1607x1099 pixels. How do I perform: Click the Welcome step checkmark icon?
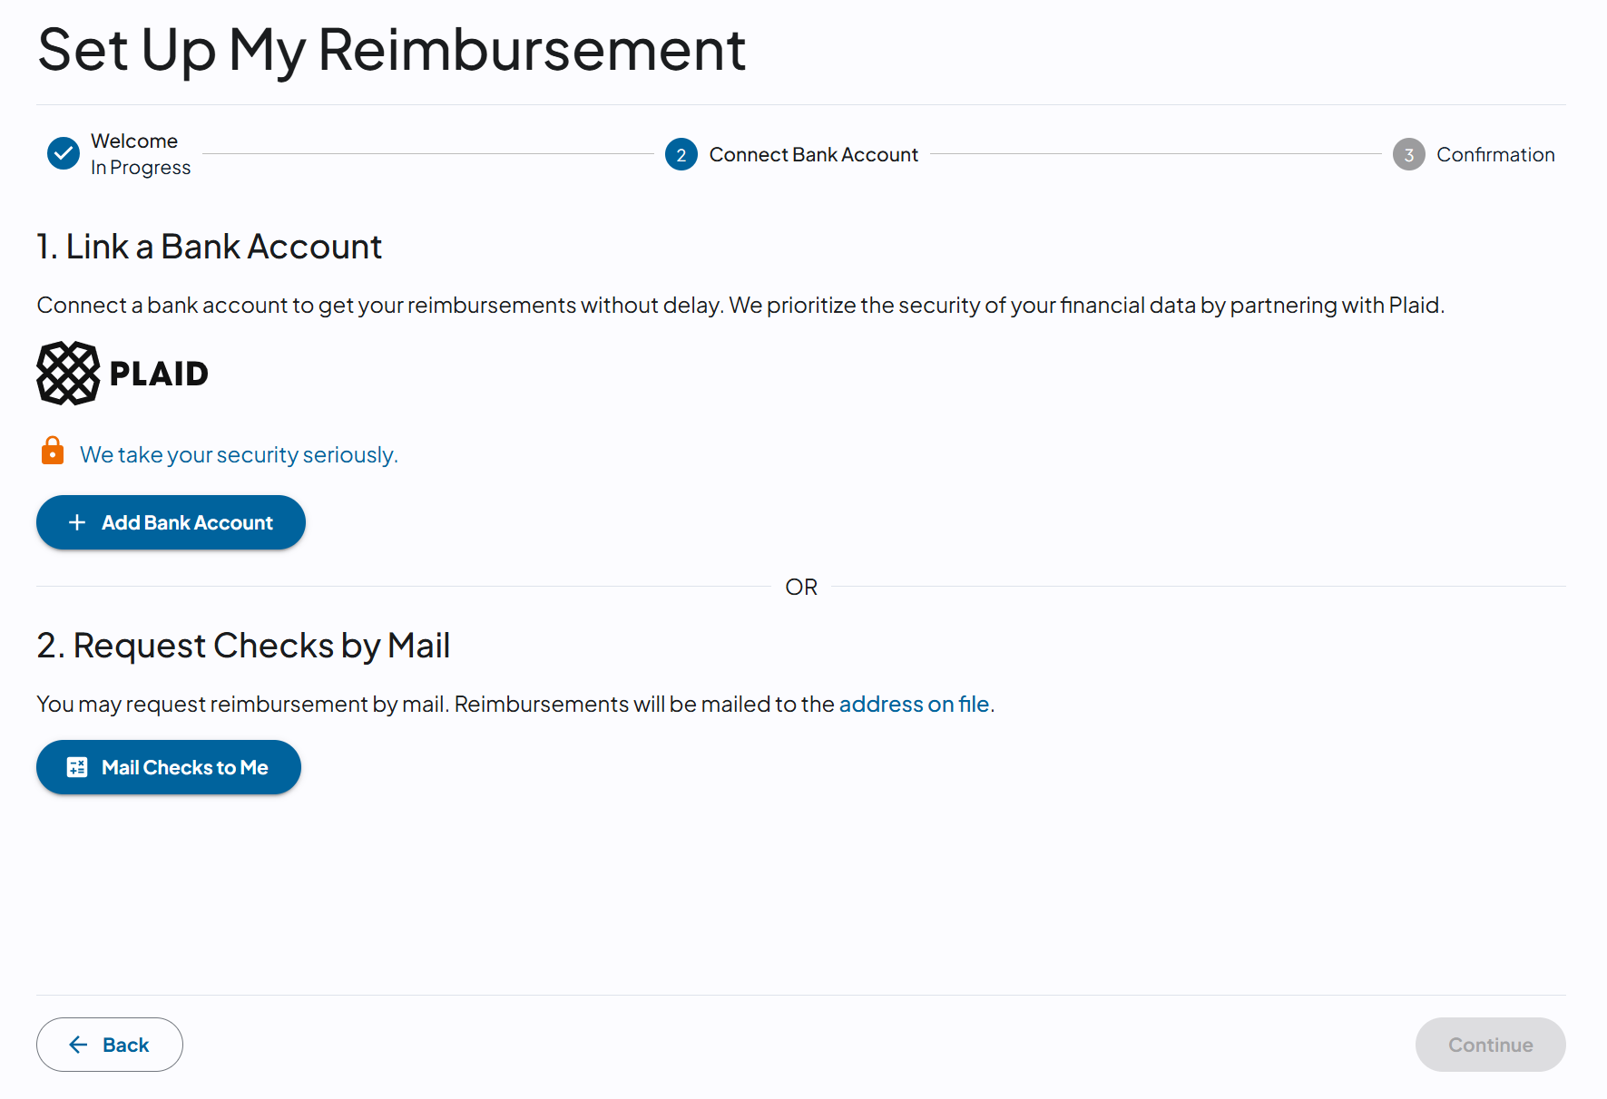tap(64, 154)
